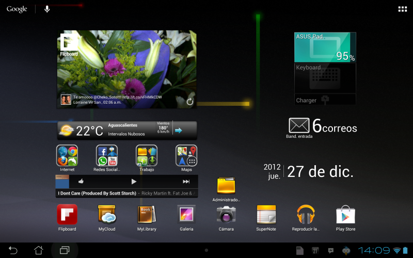This screenshot has height=258, width=413.
Task: Tap the Home button in navigation bar
Action: [39, 250]
